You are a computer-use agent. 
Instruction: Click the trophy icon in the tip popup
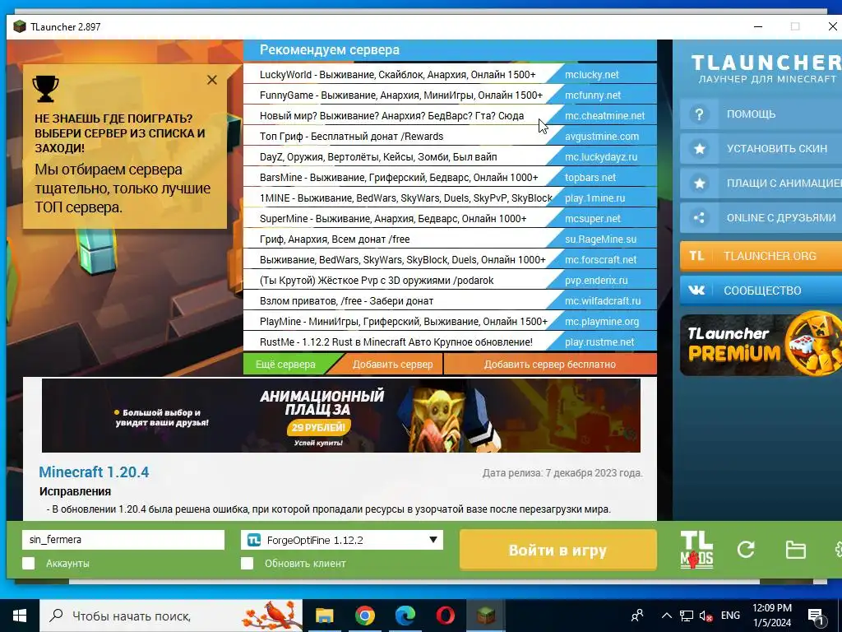pos(46,88)
